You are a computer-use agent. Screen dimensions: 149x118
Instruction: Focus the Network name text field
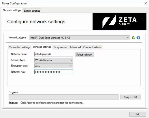(x=54, y=54)
